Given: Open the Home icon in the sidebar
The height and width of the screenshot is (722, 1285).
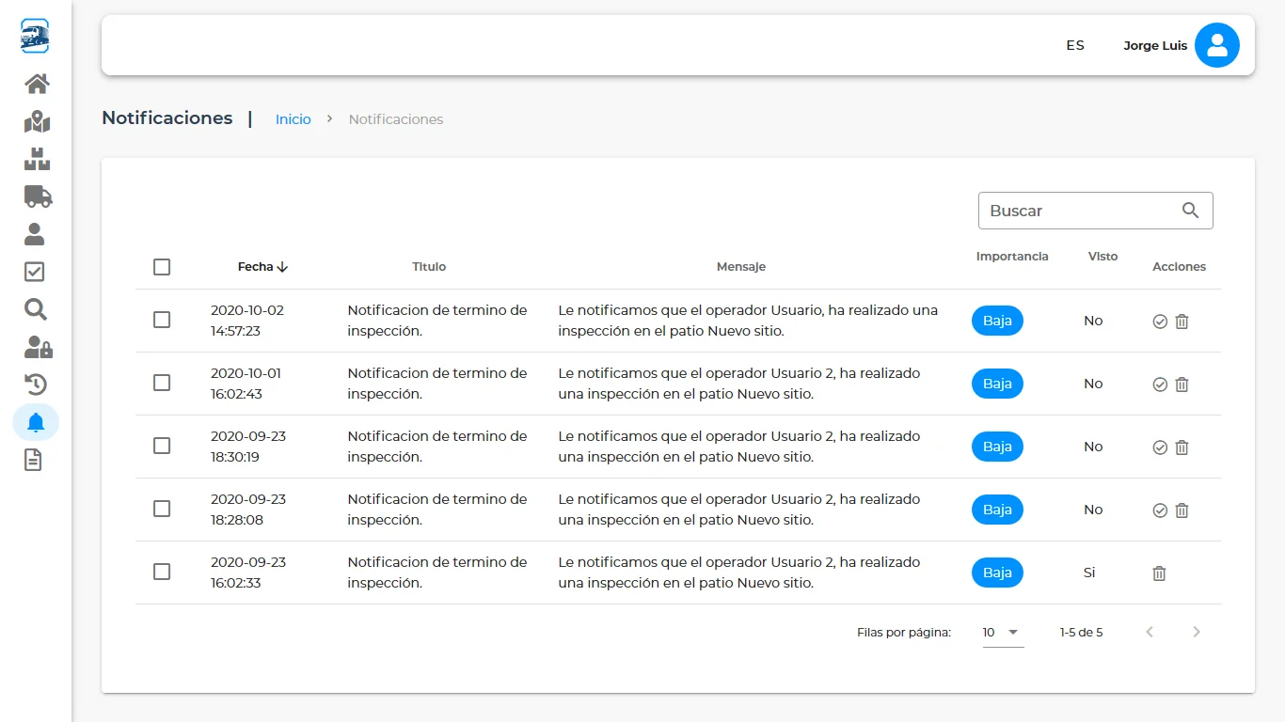Looking at the screenshot, I should 36,83.
